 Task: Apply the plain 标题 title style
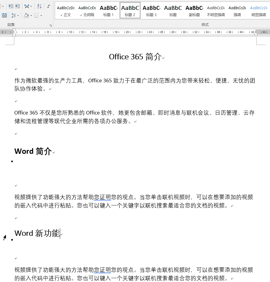coord(173,10)
